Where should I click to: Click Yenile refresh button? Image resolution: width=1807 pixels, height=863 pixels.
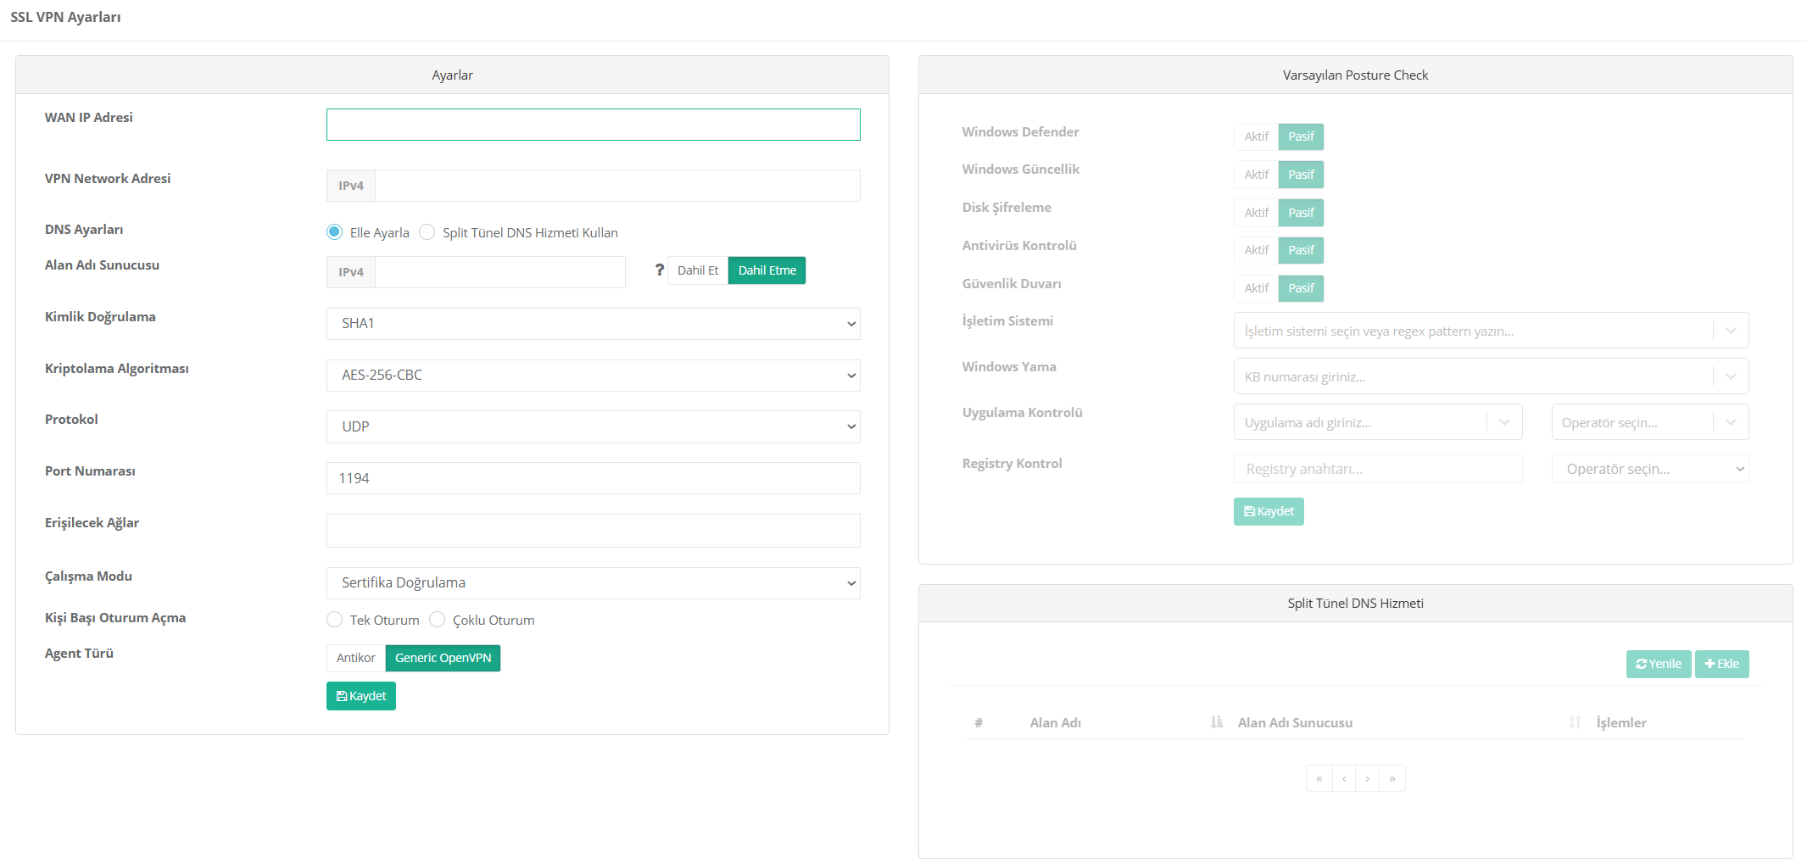[1658, 664]
